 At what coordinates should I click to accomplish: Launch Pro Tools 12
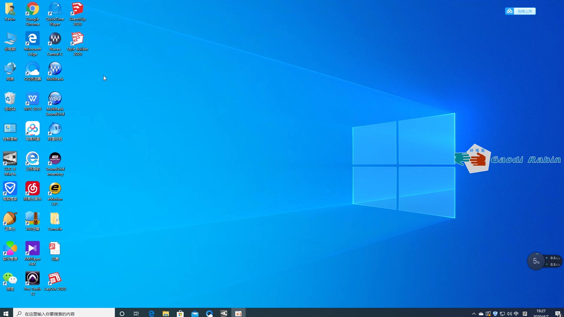pyautogui.click(x=32, y=278)
